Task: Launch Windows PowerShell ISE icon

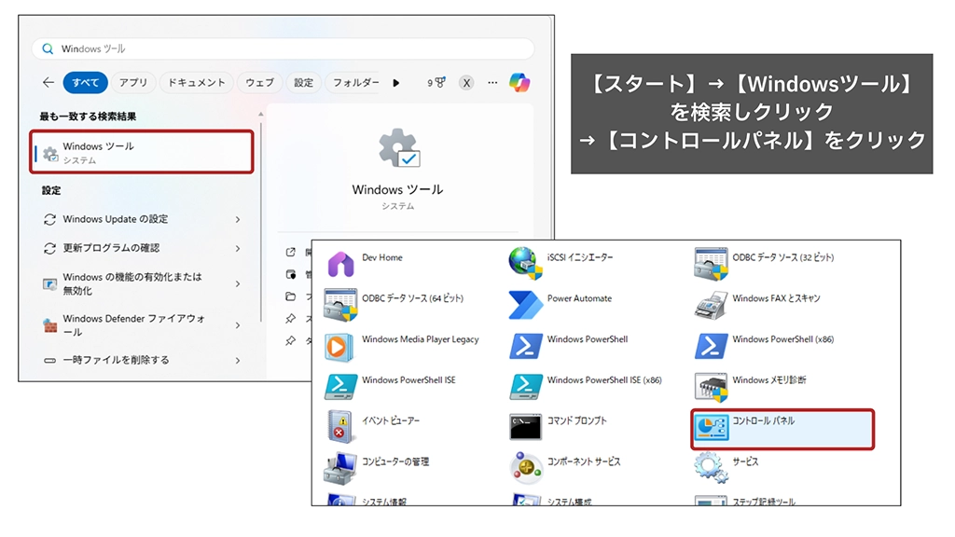Action: [x=341, y=386]
